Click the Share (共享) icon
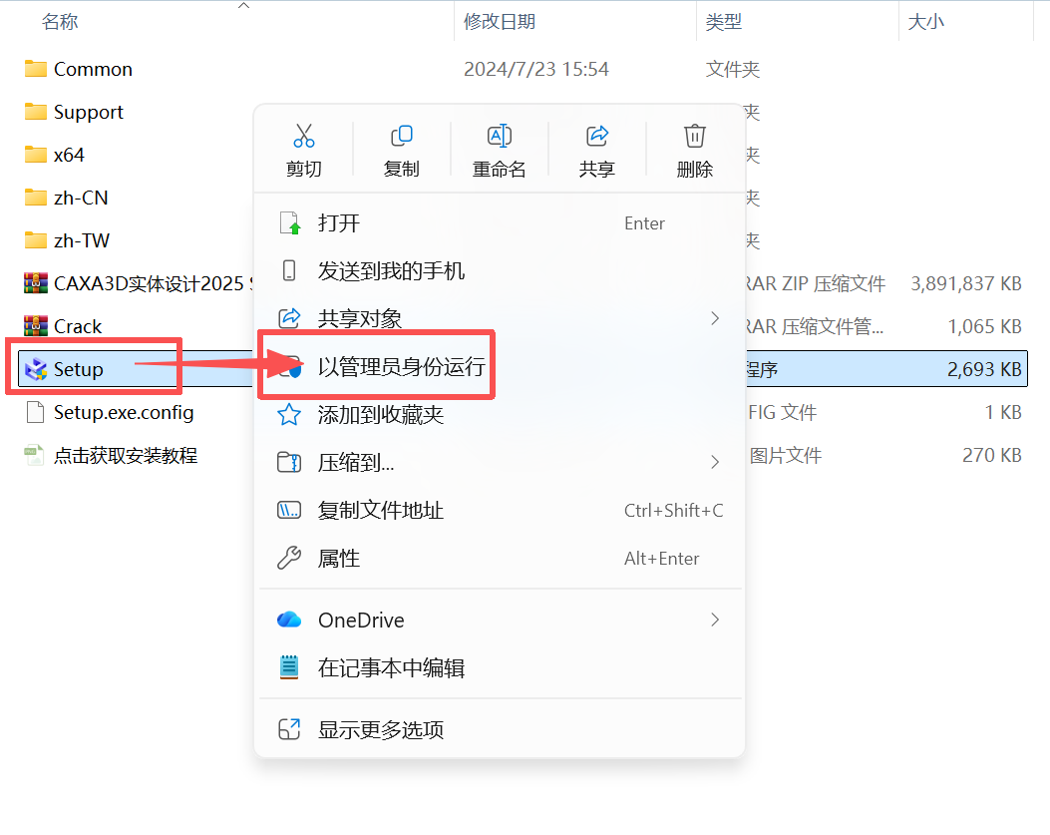Viewport: 1050px width, 835px height. click(x=596, y=136)
